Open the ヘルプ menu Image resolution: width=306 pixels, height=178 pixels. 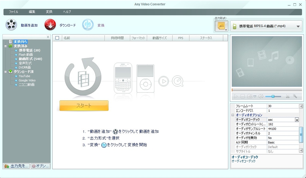pyautogui.click(x=67, y=12)
